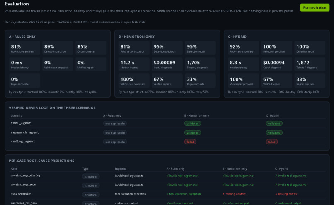Click Nemotron Only 'By case type' summary line

point(164,92)
